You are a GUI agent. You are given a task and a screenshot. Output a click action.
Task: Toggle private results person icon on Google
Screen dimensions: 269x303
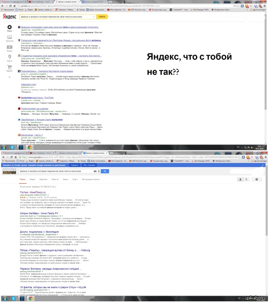tap(240, 180)
